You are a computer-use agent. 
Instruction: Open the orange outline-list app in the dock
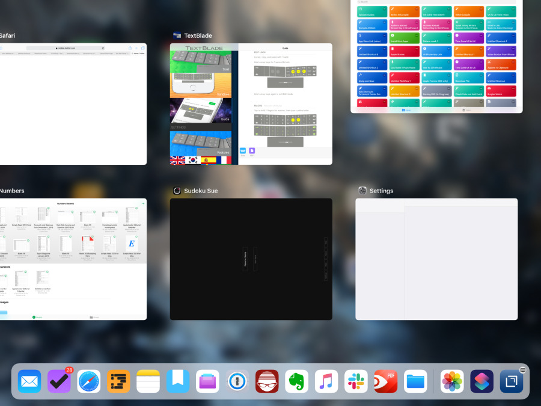pyautogui.click(x=118, y=381)
